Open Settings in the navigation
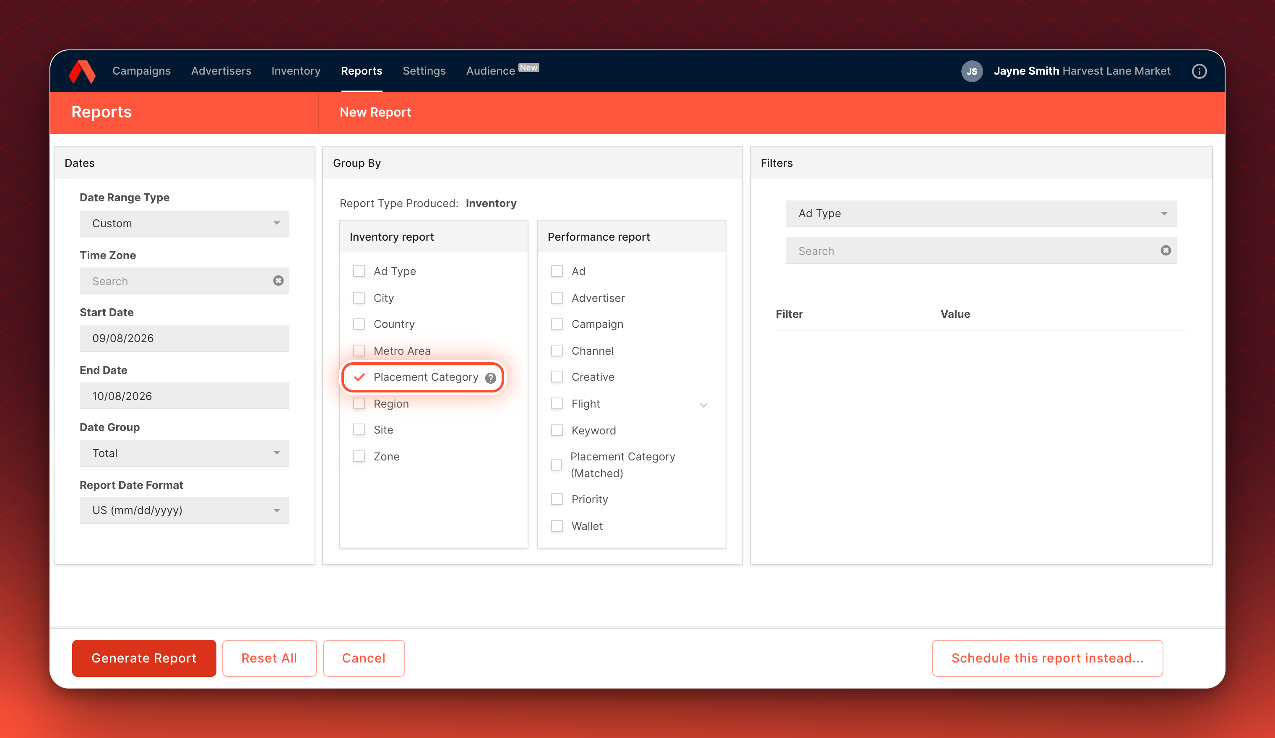 point(424,71)
